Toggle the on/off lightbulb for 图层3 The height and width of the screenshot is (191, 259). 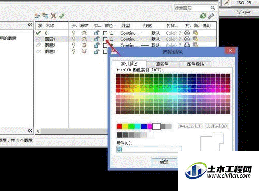pyautogui.click(x=74, y=51)
